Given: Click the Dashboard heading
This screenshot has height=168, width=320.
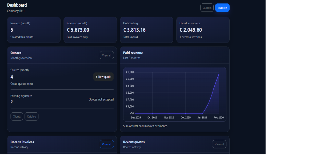Looking at the screenshot, I should (x=17, y=5).
